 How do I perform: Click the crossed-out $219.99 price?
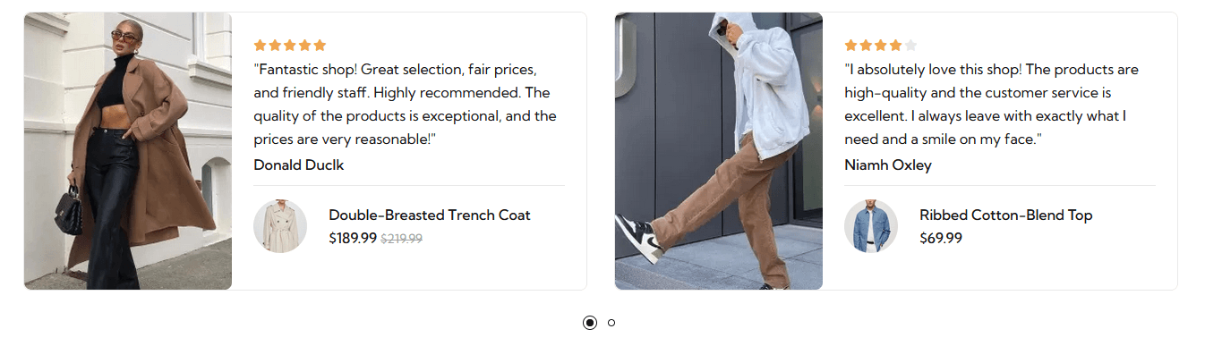point(402,239)
